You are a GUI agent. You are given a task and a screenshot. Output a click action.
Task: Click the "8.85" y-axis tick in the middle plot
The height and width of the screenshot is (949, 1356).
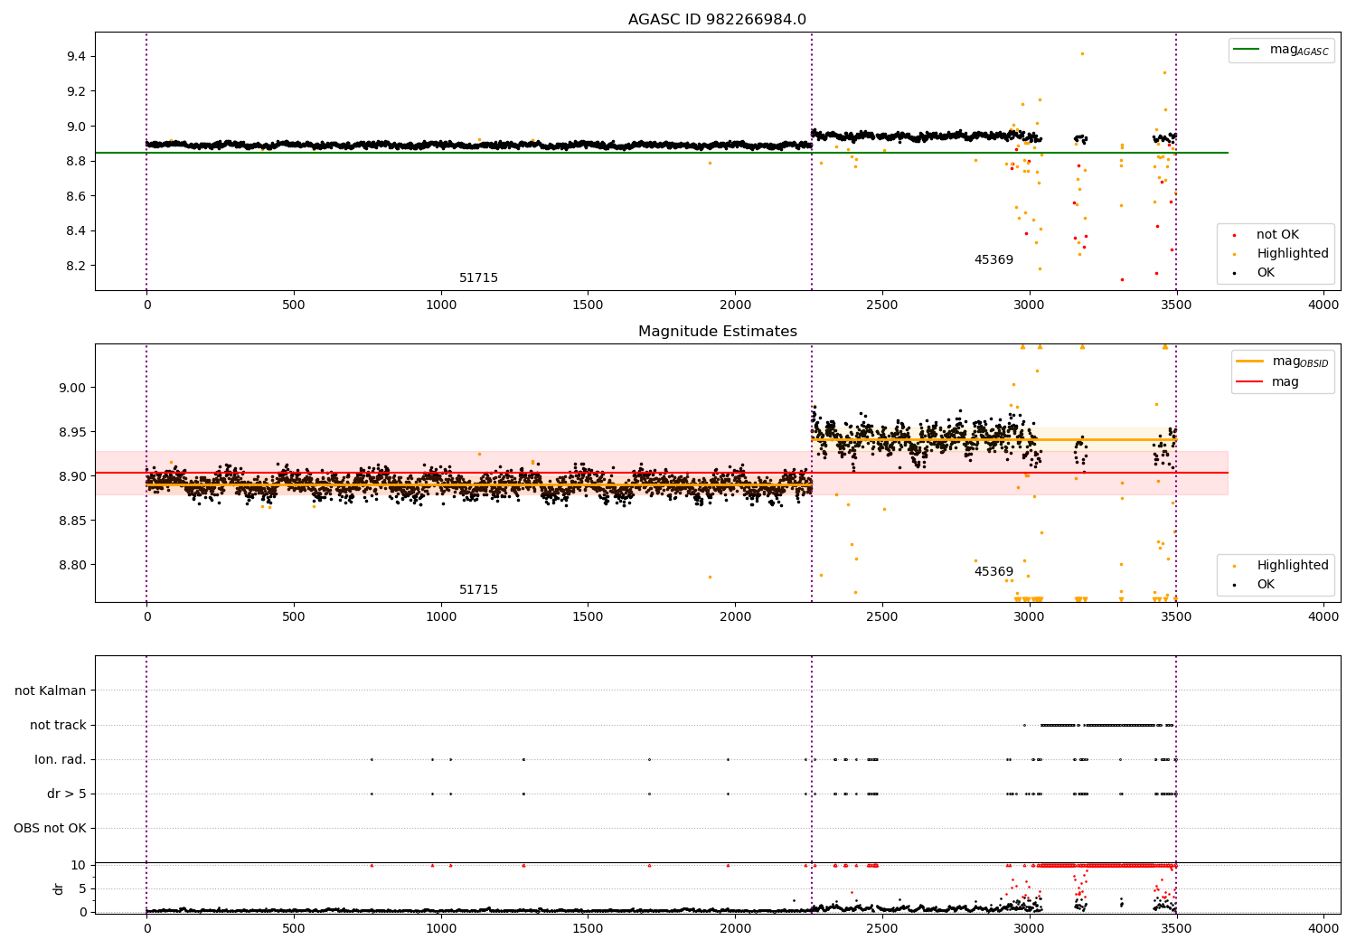73,521
